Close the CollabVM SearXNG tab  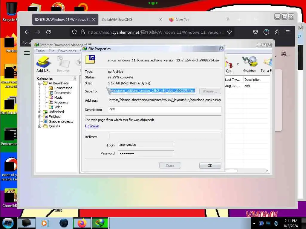161,19
